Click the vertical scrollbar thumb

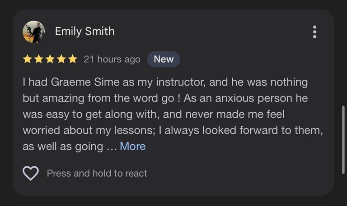tap(343, 140)
